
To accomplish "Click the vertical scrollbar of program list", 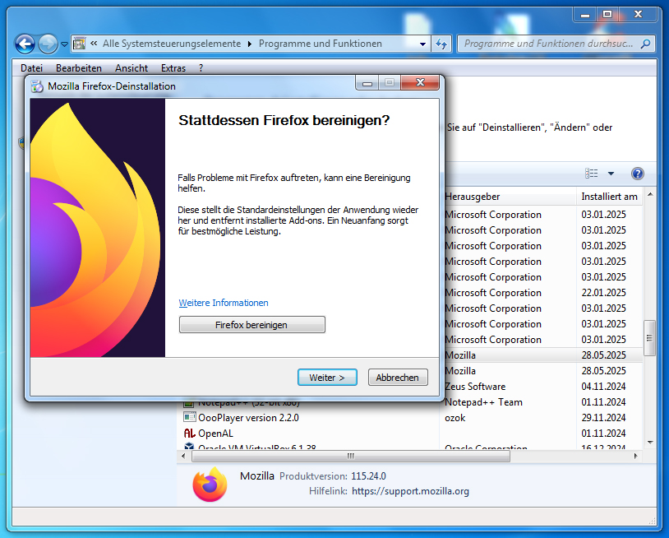I will click(x=649, y=337).
